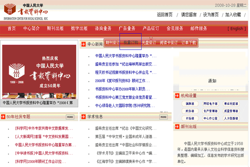Click the red arrow icon beside 机构设置
The height and width of the screenshot is (167, 250).
tap(177, 96)
